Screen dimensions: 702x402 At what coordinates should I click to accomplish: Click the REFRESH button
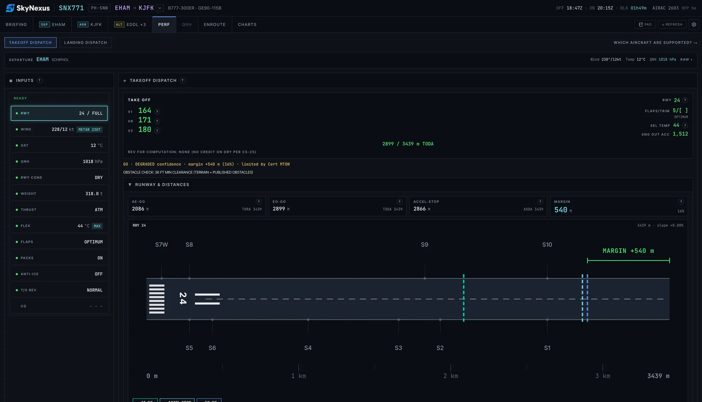(x=672, y=24)
